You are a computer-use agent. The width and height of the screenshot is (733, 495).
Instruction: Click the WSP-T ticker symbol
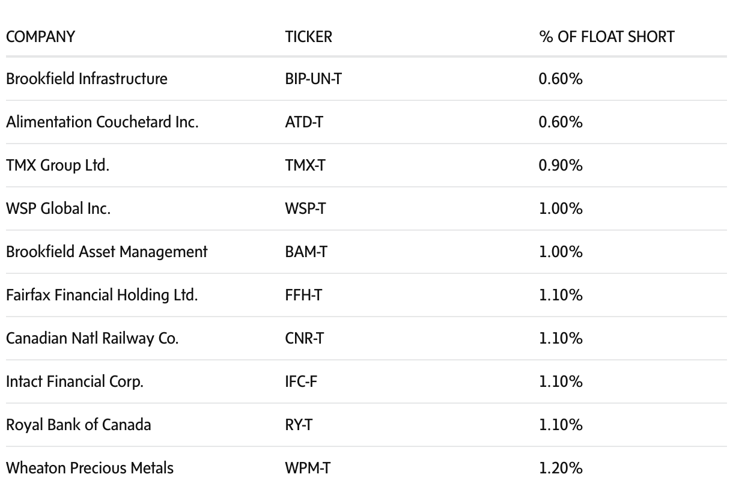(x=305, y=208)
